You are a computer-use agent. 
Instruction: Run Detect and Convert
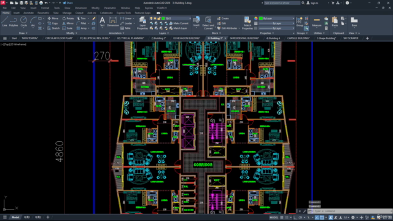point(208,23)
